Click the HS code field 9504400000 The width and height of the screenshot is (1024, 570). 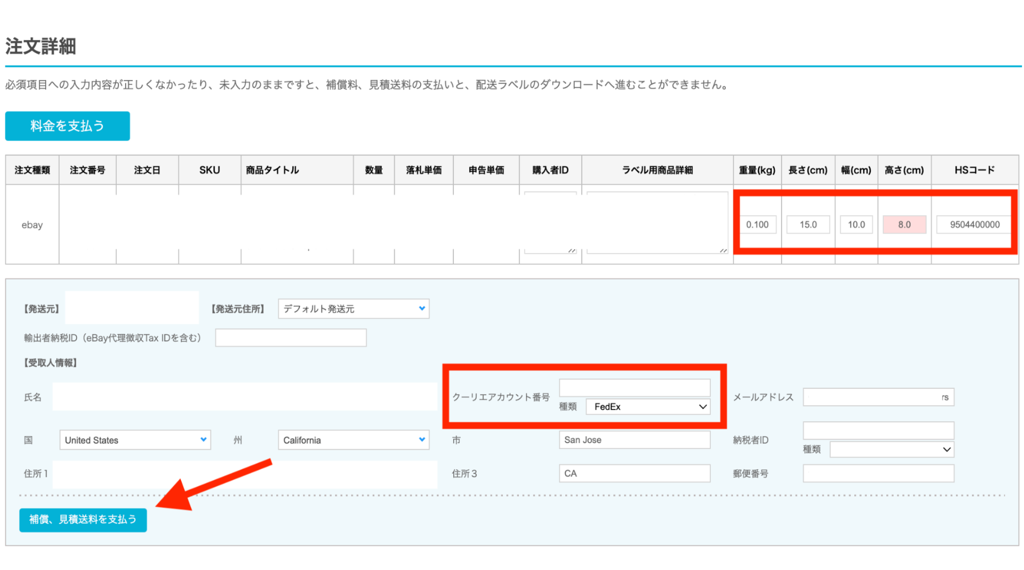tap(974, 224)
